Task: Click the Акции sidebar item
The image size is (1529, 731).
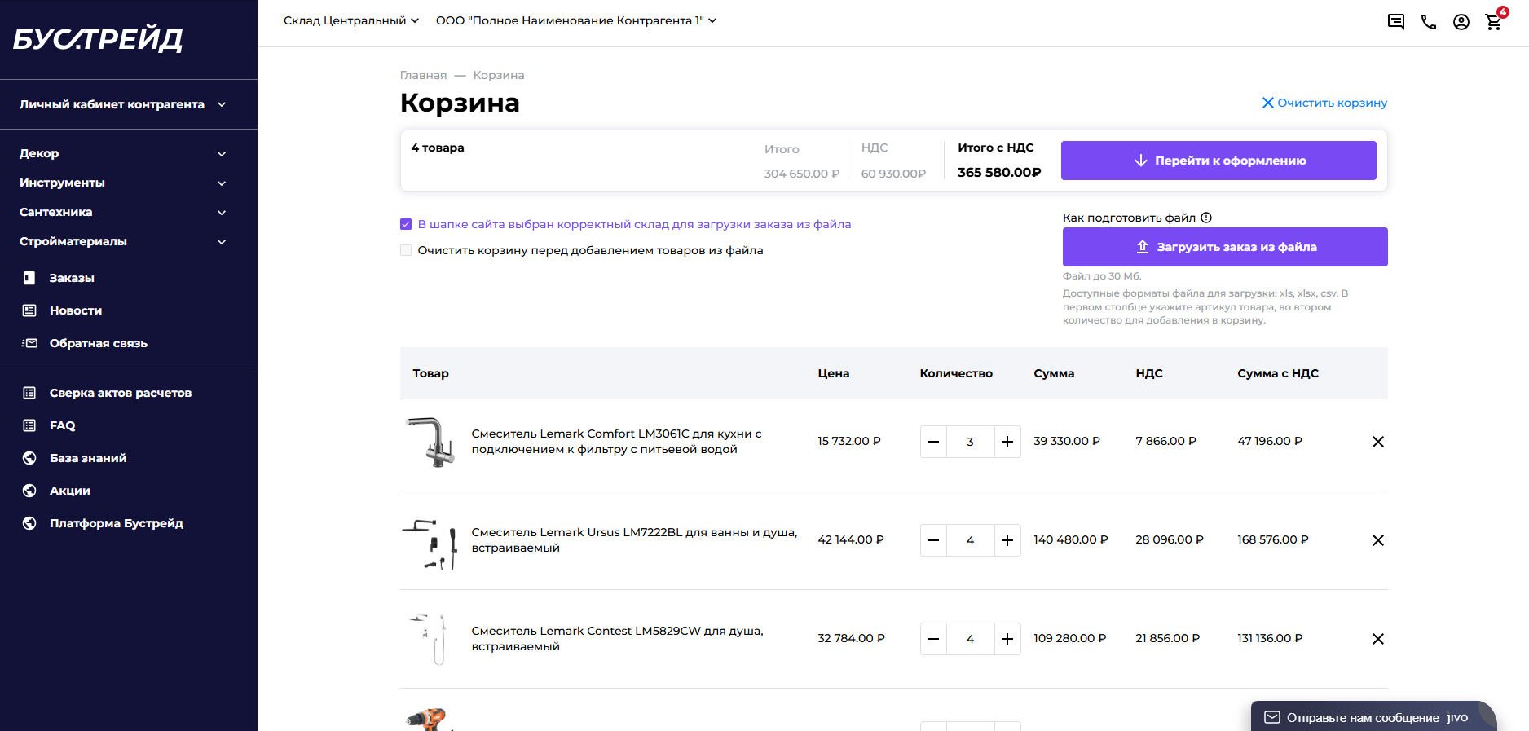Action: 70,491
